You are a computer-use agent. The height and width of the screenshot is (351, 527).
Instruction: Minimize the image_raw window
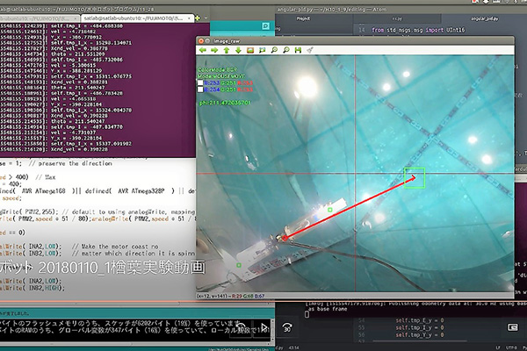[x=207, y=41]
